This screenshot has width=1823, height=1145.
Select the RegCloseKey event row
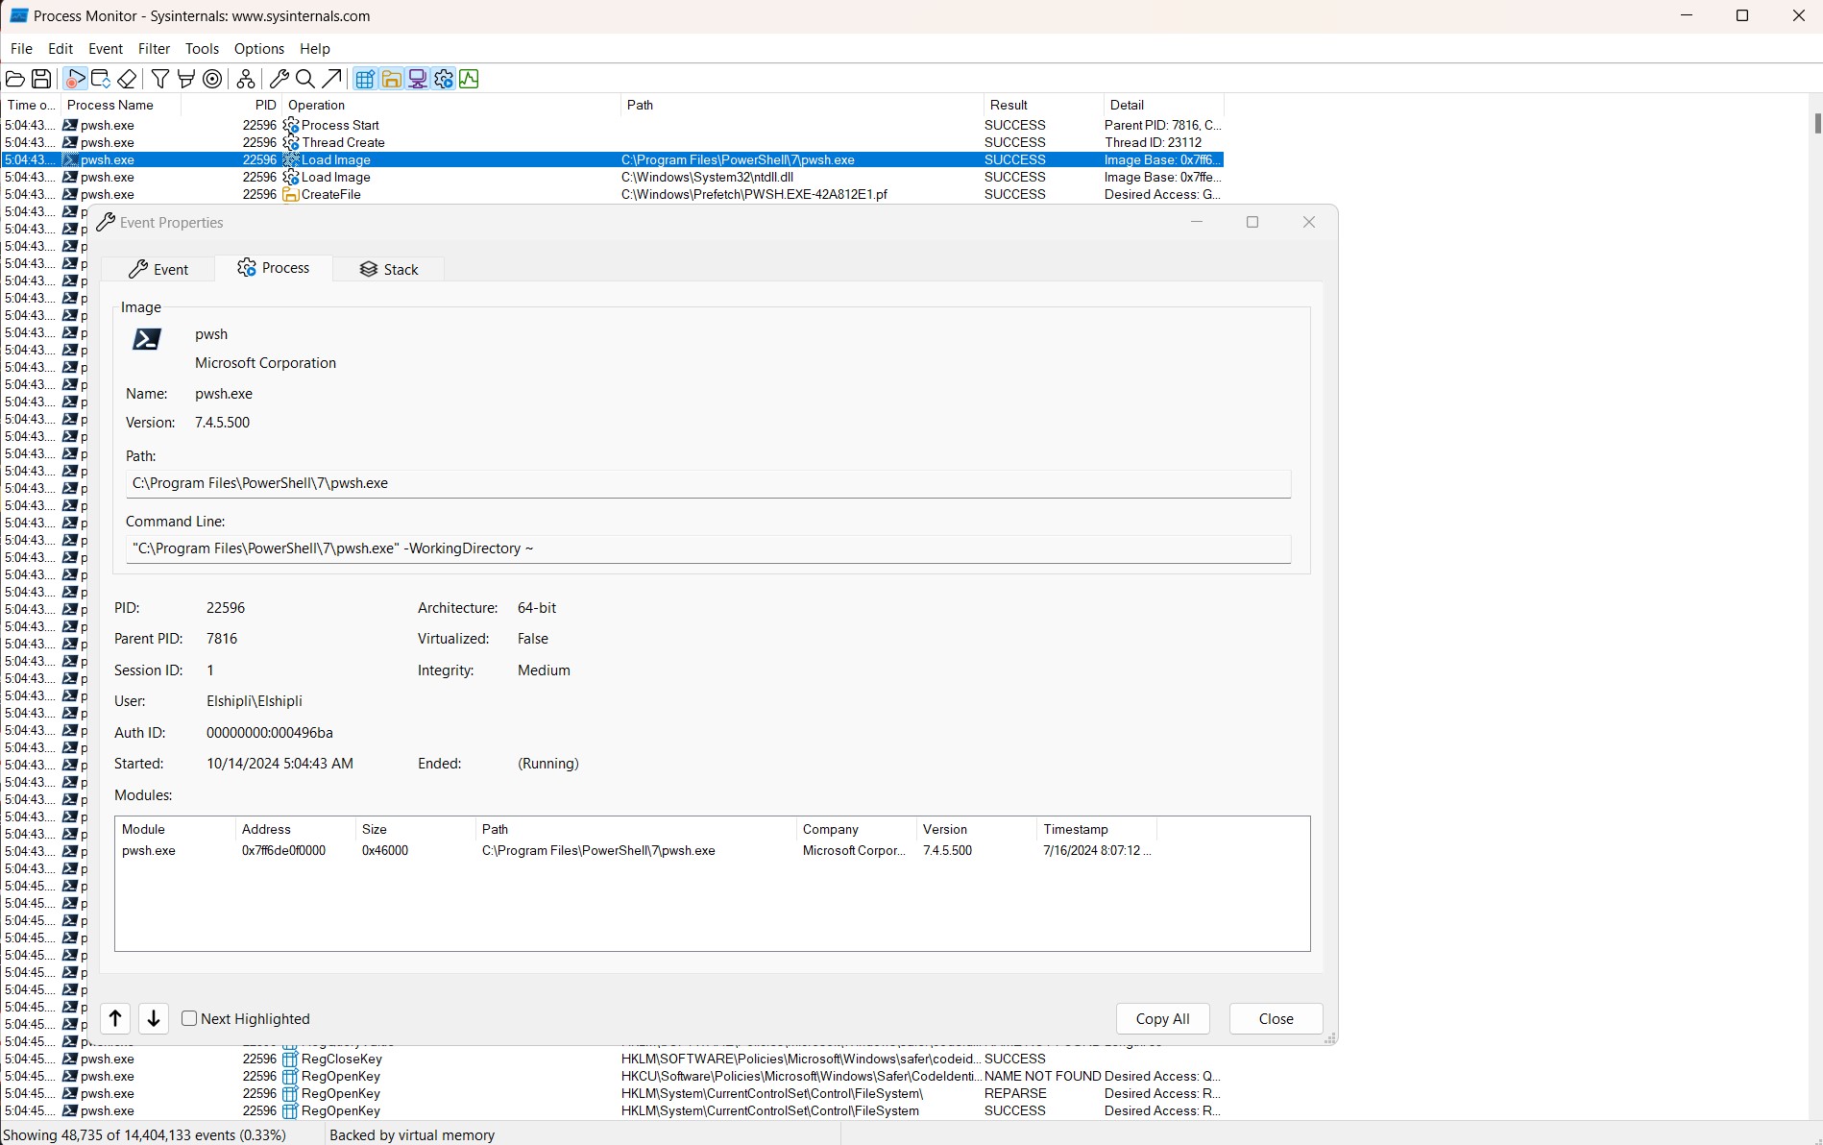(x=612, y=1059)
